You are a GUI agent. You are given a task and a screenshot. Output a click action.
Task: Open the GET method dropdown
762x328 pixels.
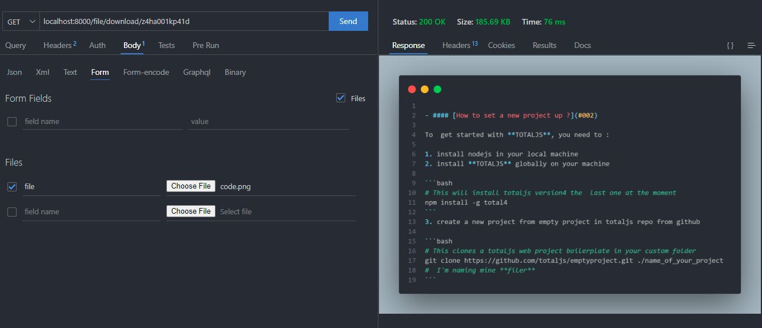click(21, 21)
